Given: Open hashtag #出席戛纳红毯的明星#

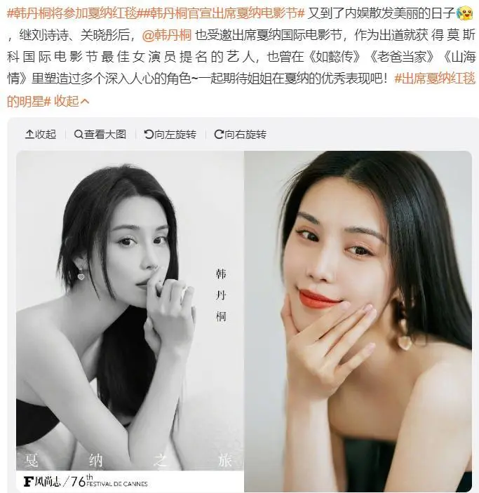Looking at the screenshot, I should [x=241, y=90].
